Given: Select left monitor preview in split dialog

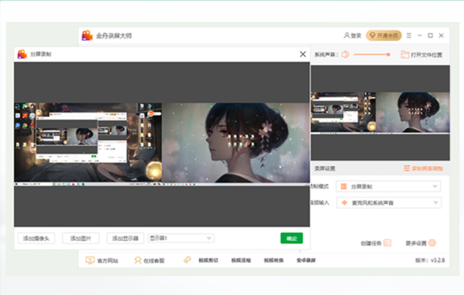Looking at the screenshot, I should click(88, 144).
